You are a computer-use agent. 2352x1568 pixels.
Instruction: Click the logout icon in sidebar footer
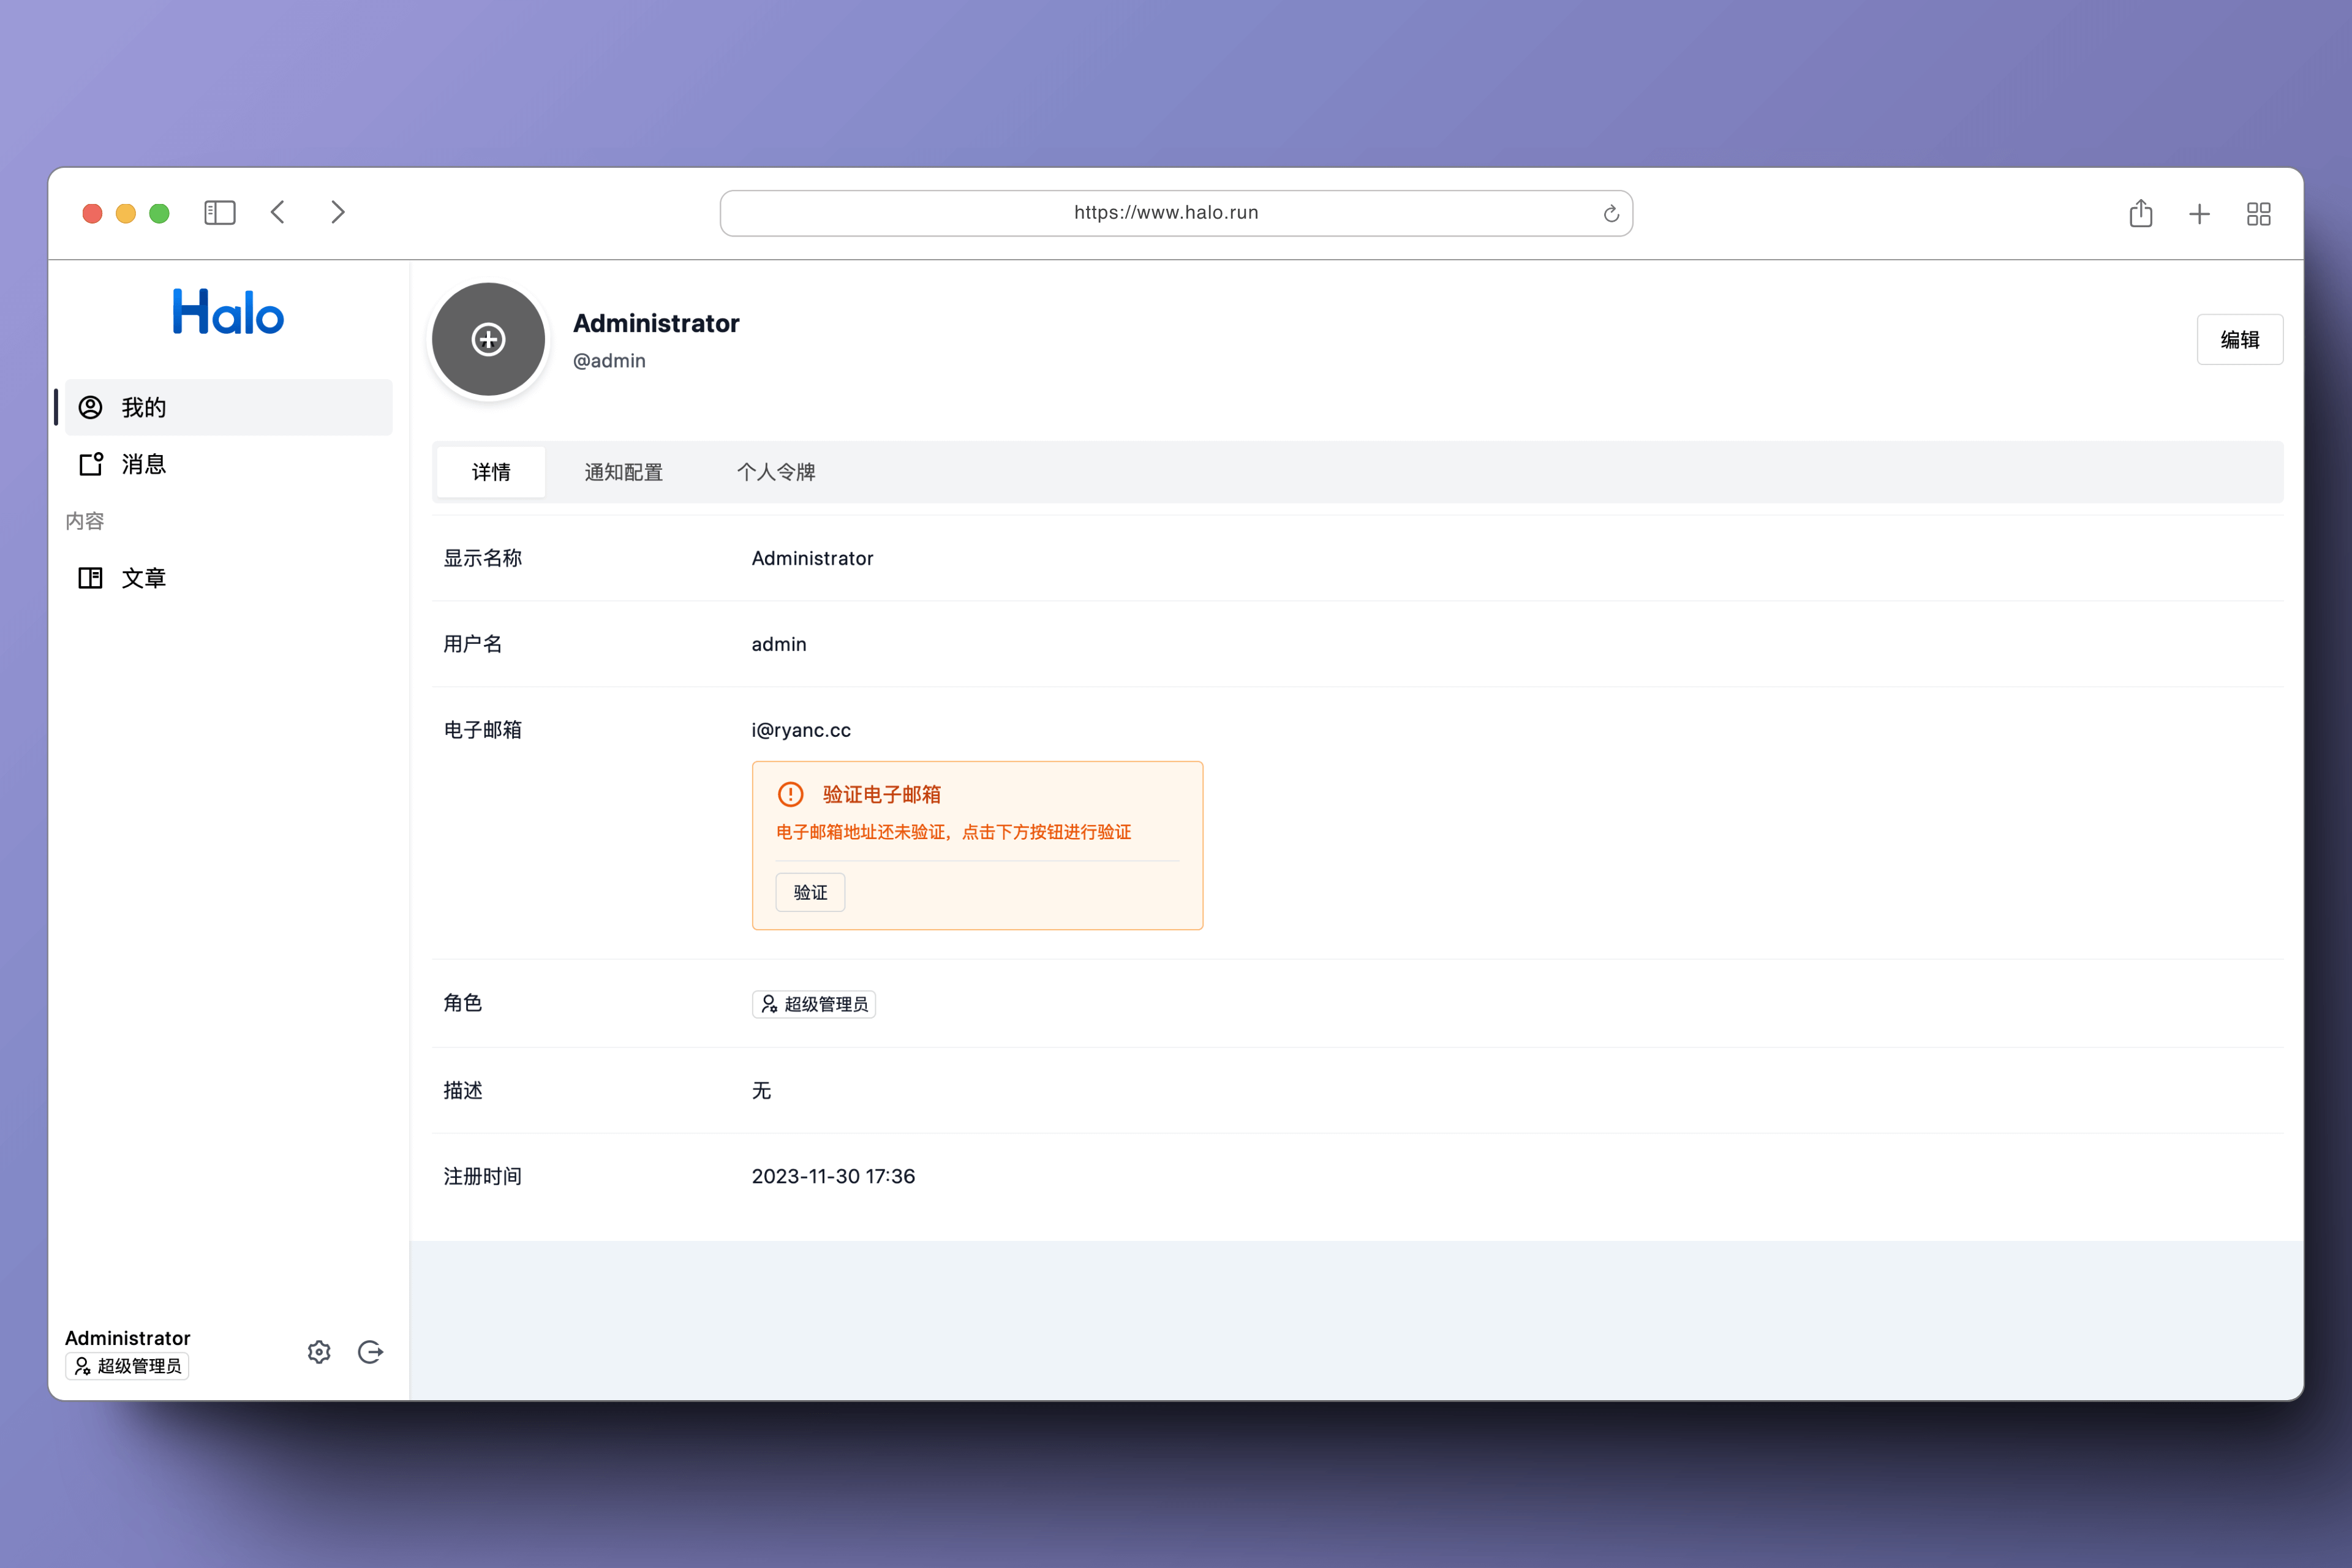tap(370, 1352)
